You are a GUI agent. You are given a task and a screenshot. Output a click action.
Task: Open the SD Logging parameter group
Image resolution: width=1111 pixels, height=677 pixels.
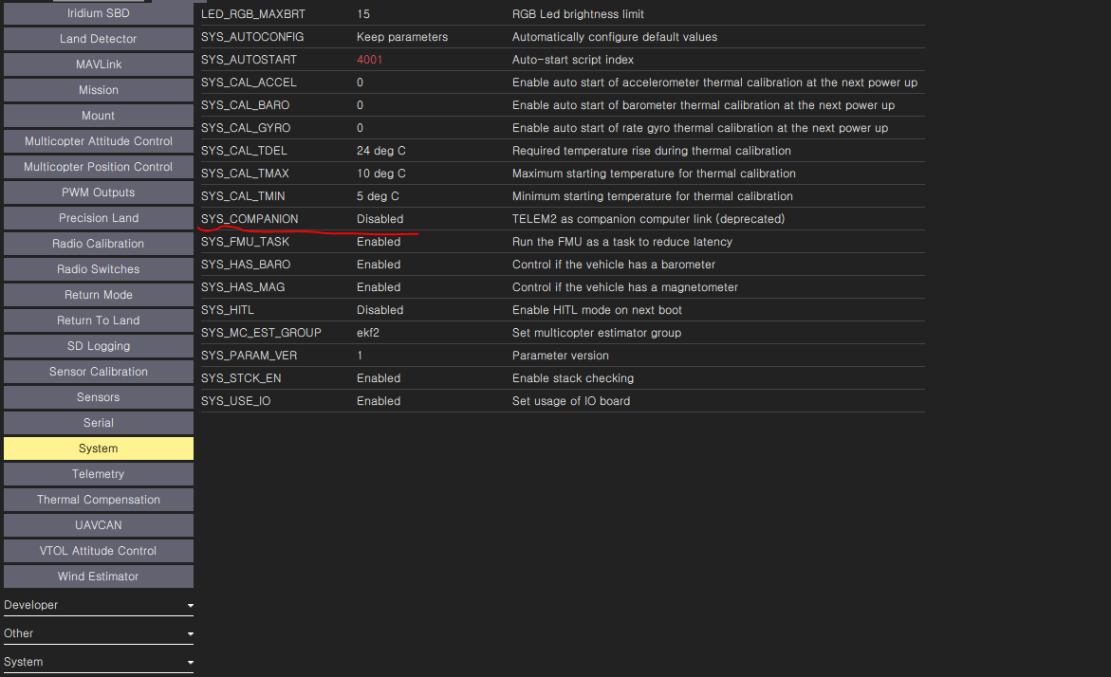coord(98,345)
